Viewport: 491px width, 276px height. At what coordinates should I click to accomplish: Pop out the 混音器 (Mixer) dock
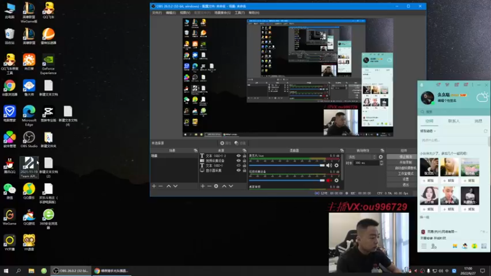click(x=342, y=150)
